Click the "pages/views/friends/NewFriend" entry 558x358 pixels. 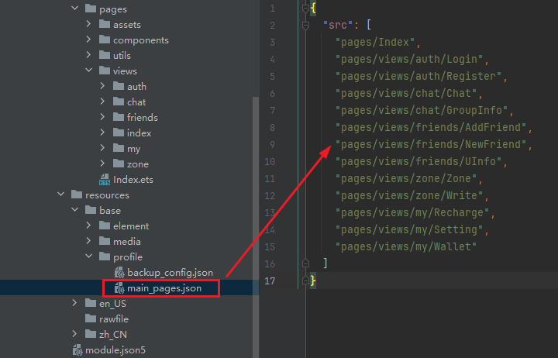coord(431,144)
